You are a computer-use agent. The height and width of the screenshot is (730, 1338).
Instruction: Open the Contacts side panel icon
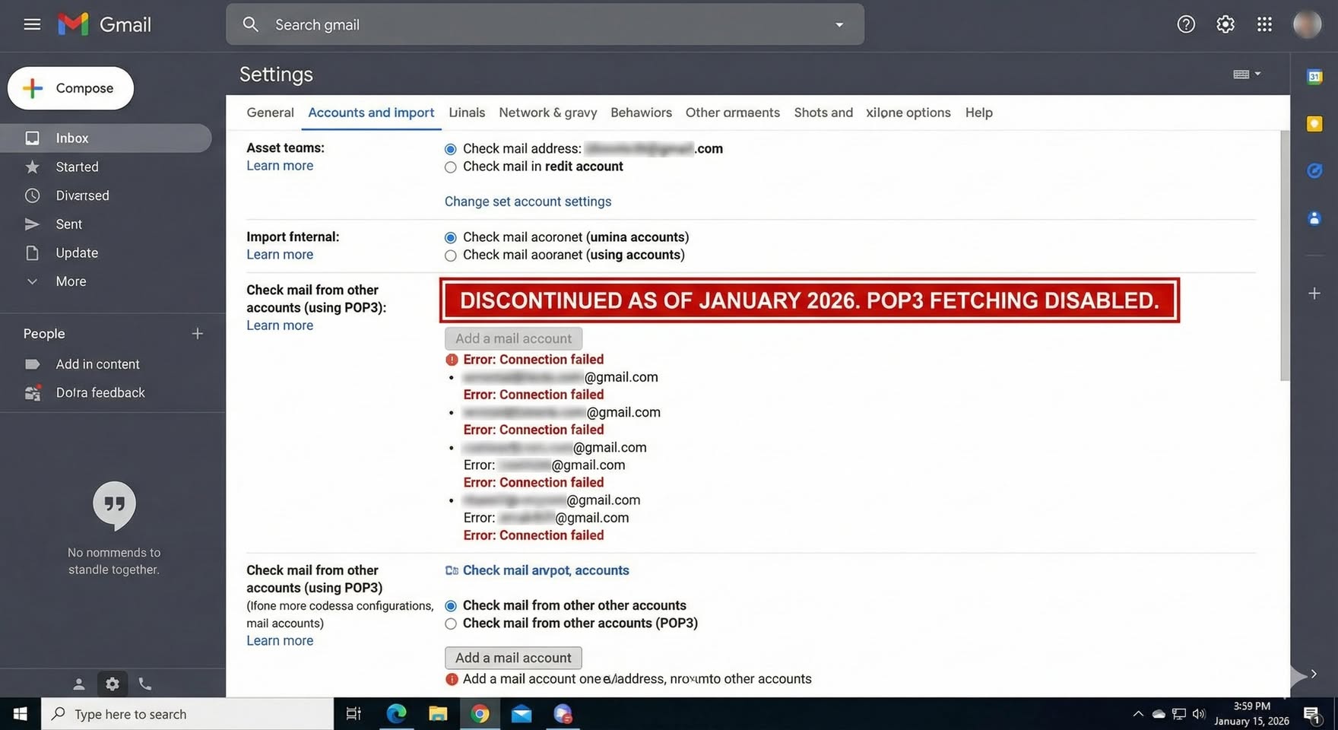point(1314,218)
